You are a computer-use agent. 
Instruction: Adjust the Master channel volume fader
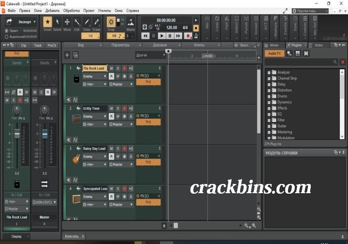click(44, 134)
